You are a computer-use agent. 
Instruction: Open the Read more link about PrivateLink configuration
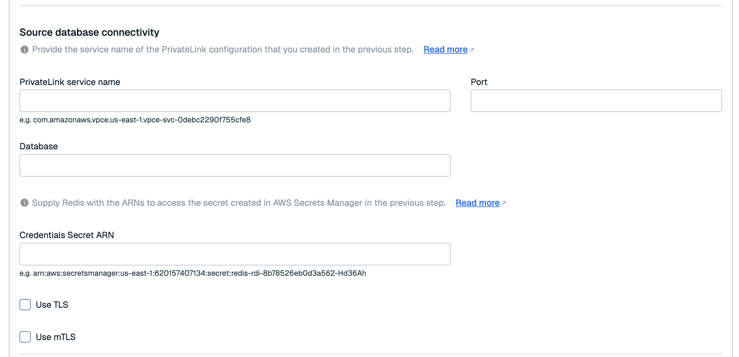tap(445, 50)
